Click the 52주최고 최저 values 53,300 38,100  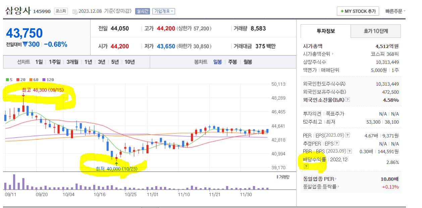click(383, 122)
